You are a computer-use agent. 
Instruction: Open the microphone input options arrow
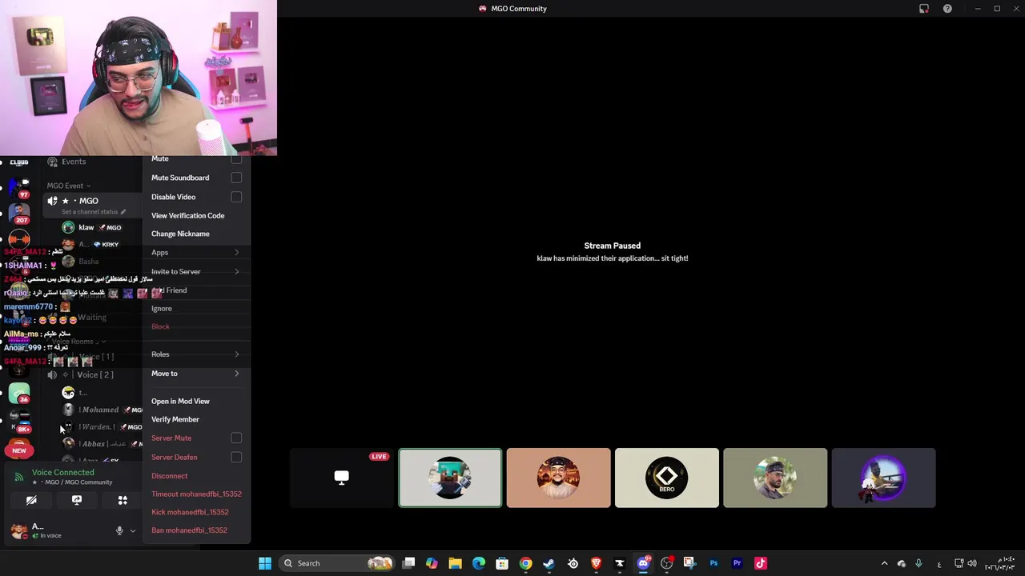[x=133, y=530]
